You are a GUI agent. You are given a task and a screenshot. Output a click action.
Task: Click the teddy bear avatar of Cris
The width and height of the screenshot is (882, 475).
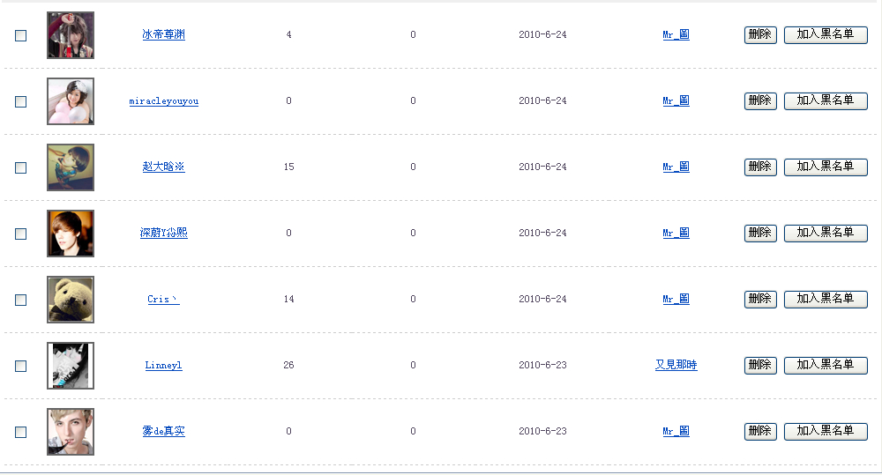point(71,300)
